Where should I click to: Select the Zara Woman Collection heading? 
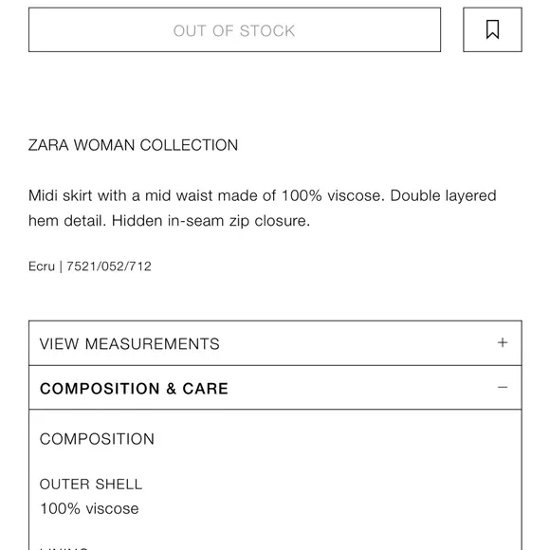point(133,145)
